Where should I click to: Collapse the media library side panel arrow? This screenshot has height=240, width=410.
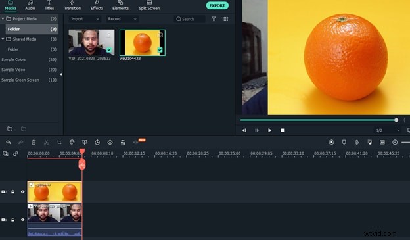(x=60, y=74)
